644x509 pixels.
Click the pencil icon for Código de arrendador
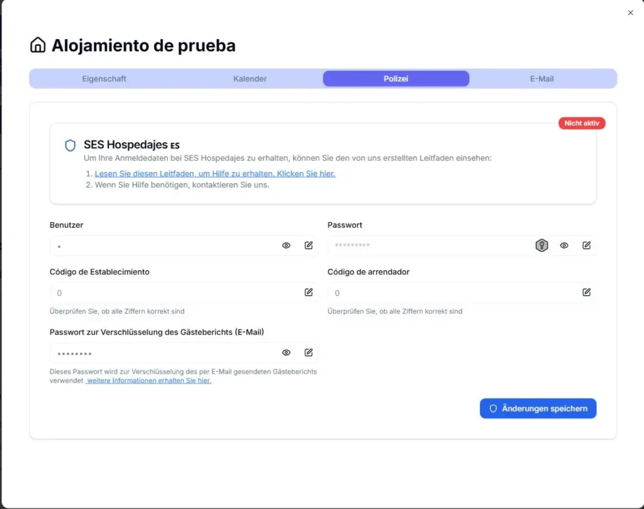(x=587, y=292)
